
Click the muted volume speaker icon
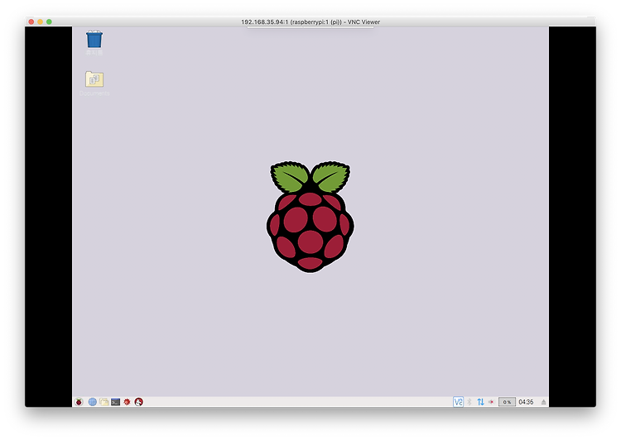(491, 402)
